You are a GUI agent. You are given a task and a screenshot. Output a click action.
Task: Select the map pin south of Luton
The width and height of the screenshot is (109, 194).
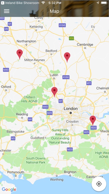point(54,92)
